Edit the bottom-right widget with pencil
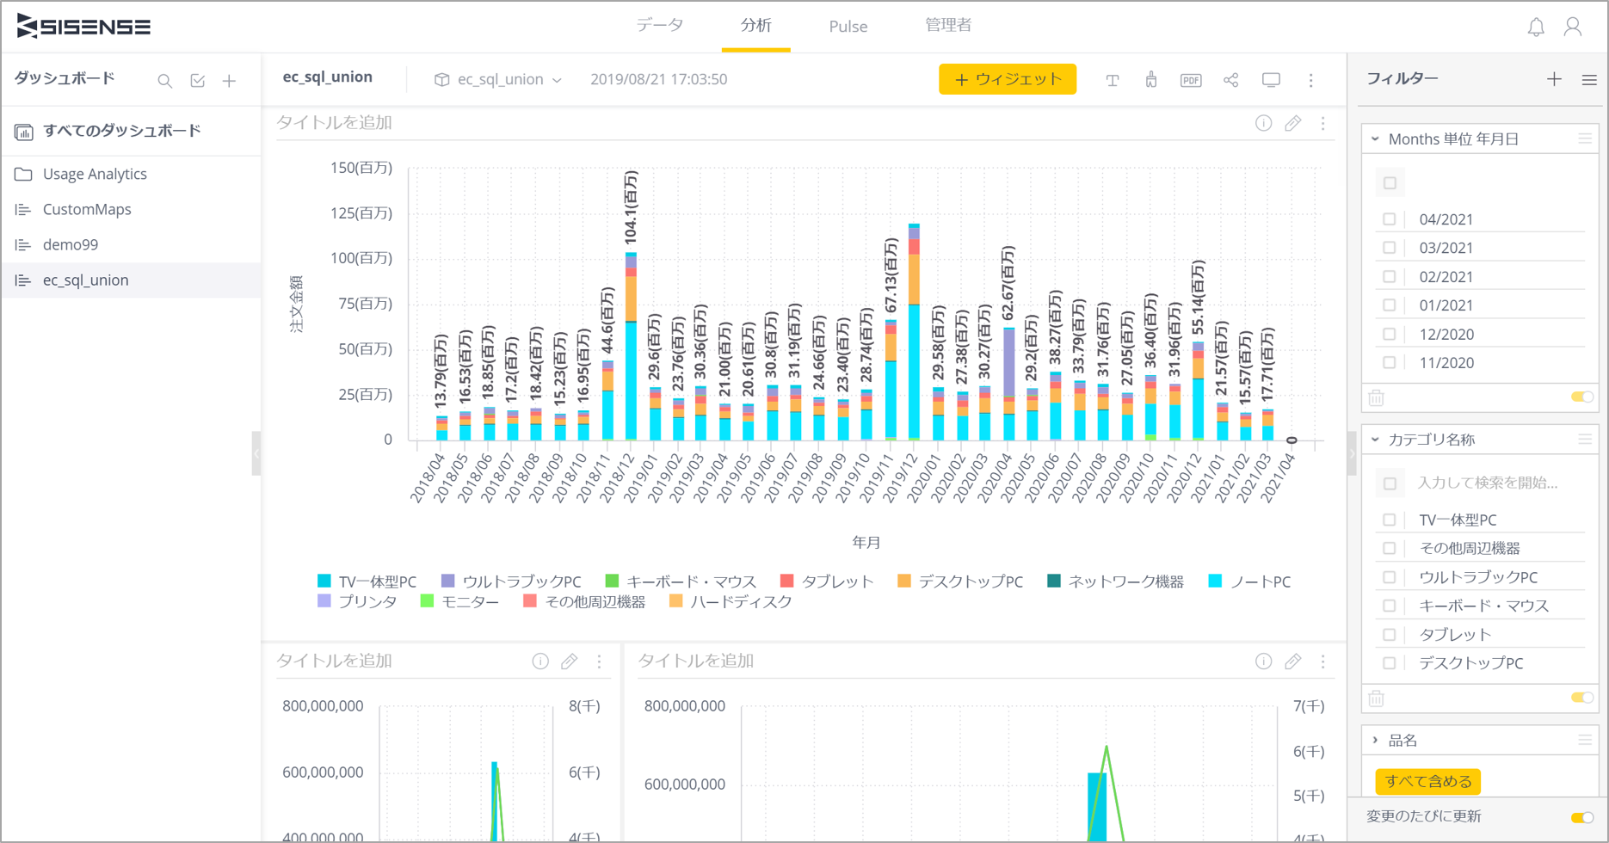Image resolution: width=1609 pixels, height=843 pixels. (x=1292, y=661)
